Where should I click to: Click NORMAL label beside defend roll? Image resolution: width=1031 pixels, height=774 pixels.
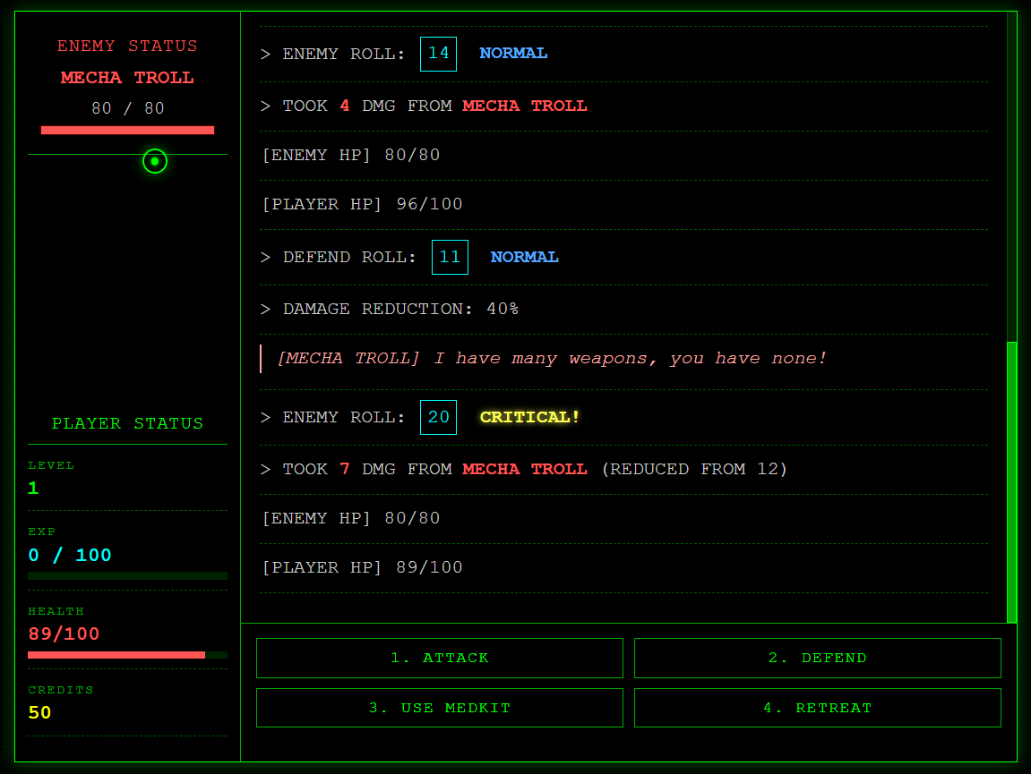525,257
